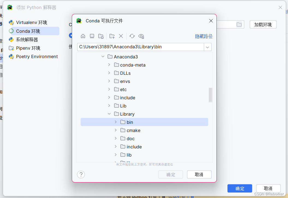Expand the etc folder
Image resolution: width=288 pixels, height=198 pixels.
(x=109, y=89)
